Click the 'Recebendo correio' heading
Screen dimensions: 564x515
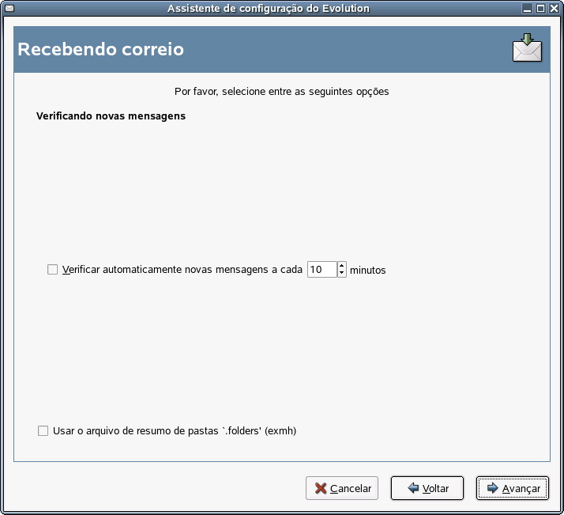click(101, 49)
